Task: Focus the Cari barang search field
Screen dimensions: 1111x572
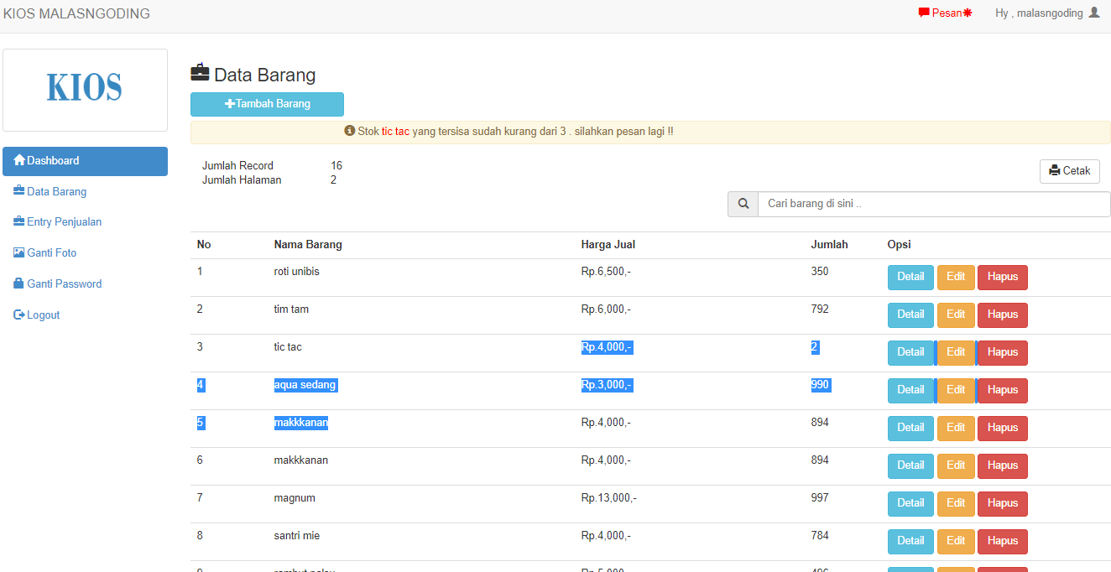Action: pyautogui.click(x=933, y=204)
